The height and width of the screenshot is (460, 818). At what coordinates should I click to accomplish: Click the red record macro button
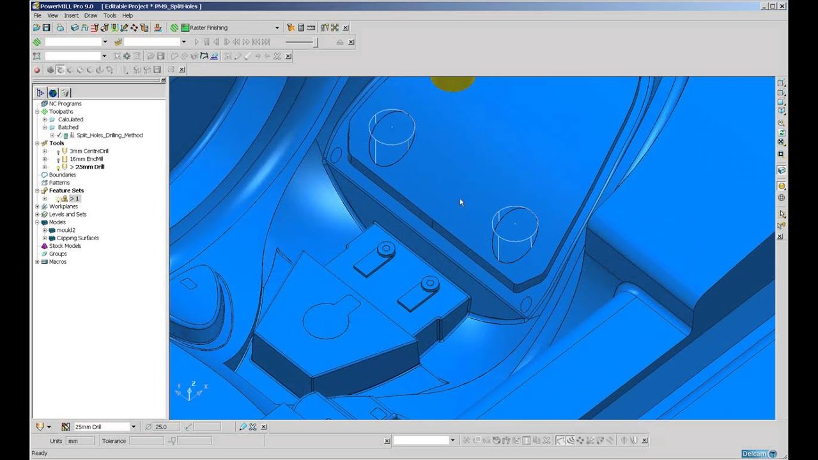coord(36,70)
